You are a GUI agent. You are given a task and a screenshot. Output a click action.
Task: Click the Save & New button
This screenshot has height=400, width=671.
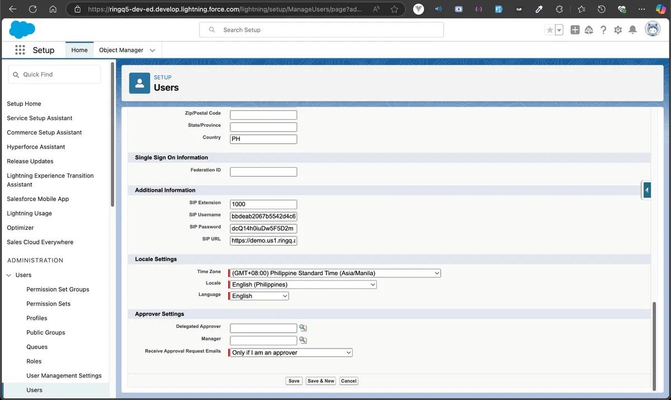coord(321,381)
